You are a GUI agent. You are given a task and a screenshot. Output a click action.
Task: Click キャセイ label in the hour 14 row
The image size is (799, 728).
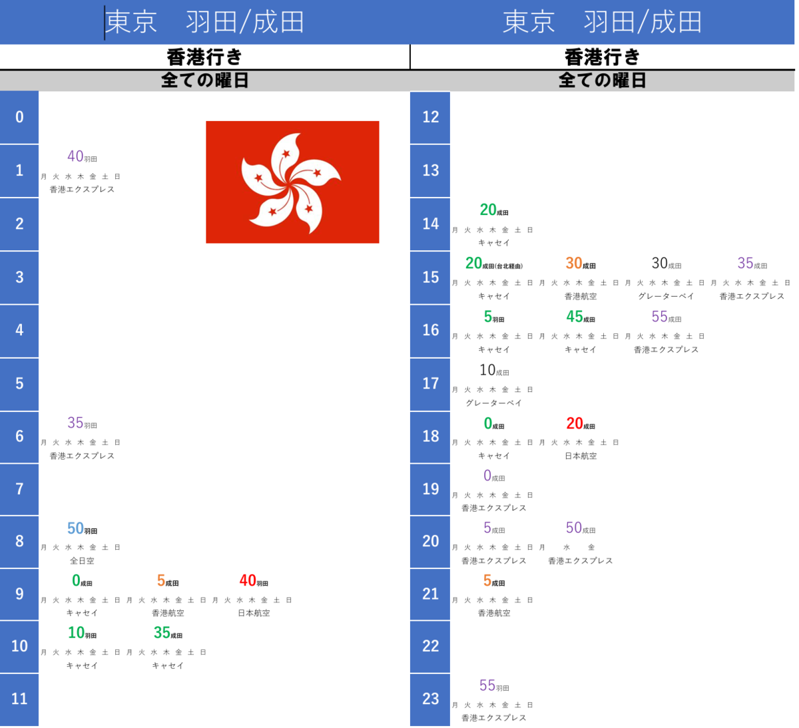tap(494, 243)
